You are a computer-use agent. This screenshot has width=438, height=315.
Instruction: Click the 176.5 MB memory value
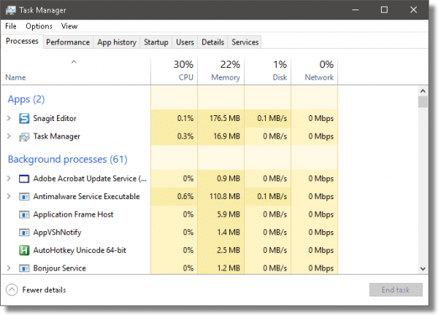pyautogui.click(x=225, y=118)
